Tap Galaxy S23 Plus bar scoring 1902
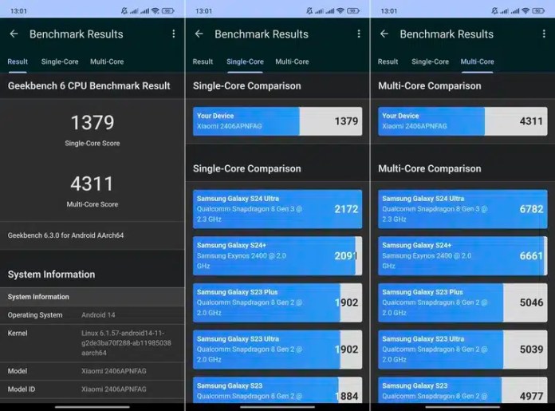The height and width of the screenshot is (411, 555). point(277,302)
